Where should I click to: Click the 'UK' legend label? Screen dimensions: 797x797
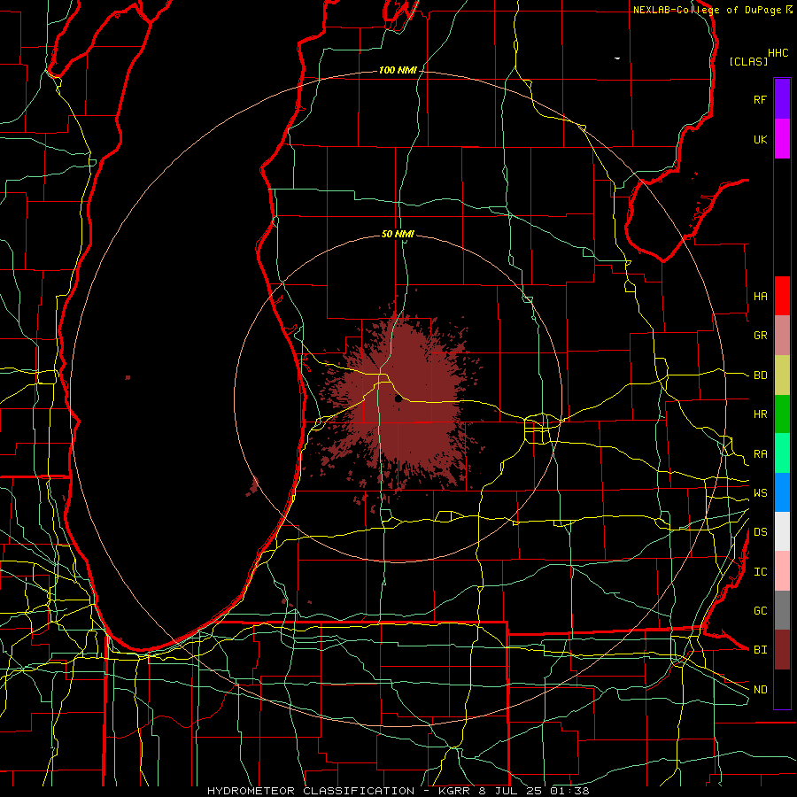(x=760, y=139)
